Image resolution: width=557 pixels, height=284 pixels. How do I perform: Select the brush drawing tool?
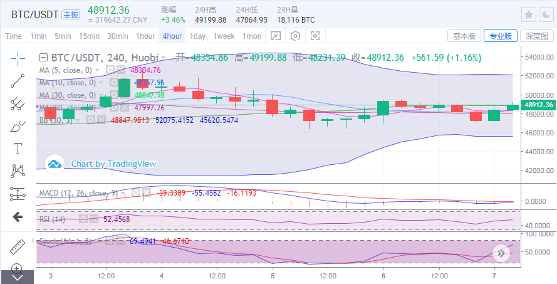18,126
